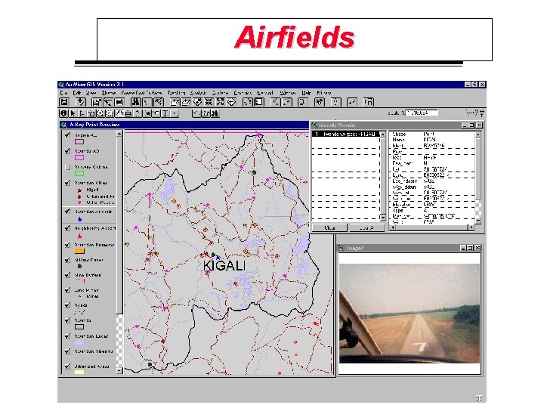Select the Vertex Edit tool
Screen dimensions: 544x408
[82, 113]
